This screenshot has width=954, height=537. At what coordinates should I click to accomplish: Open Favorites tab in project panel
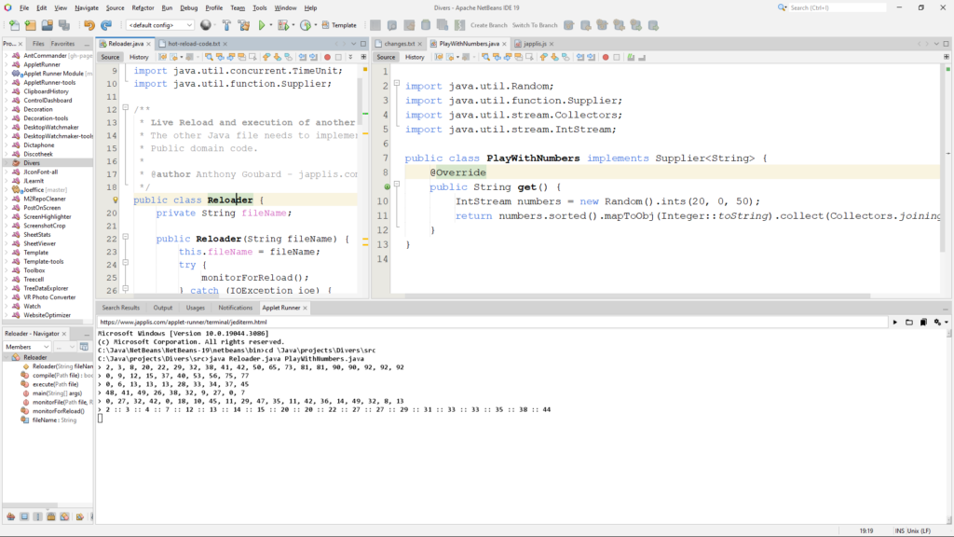[x=62, y=44]
